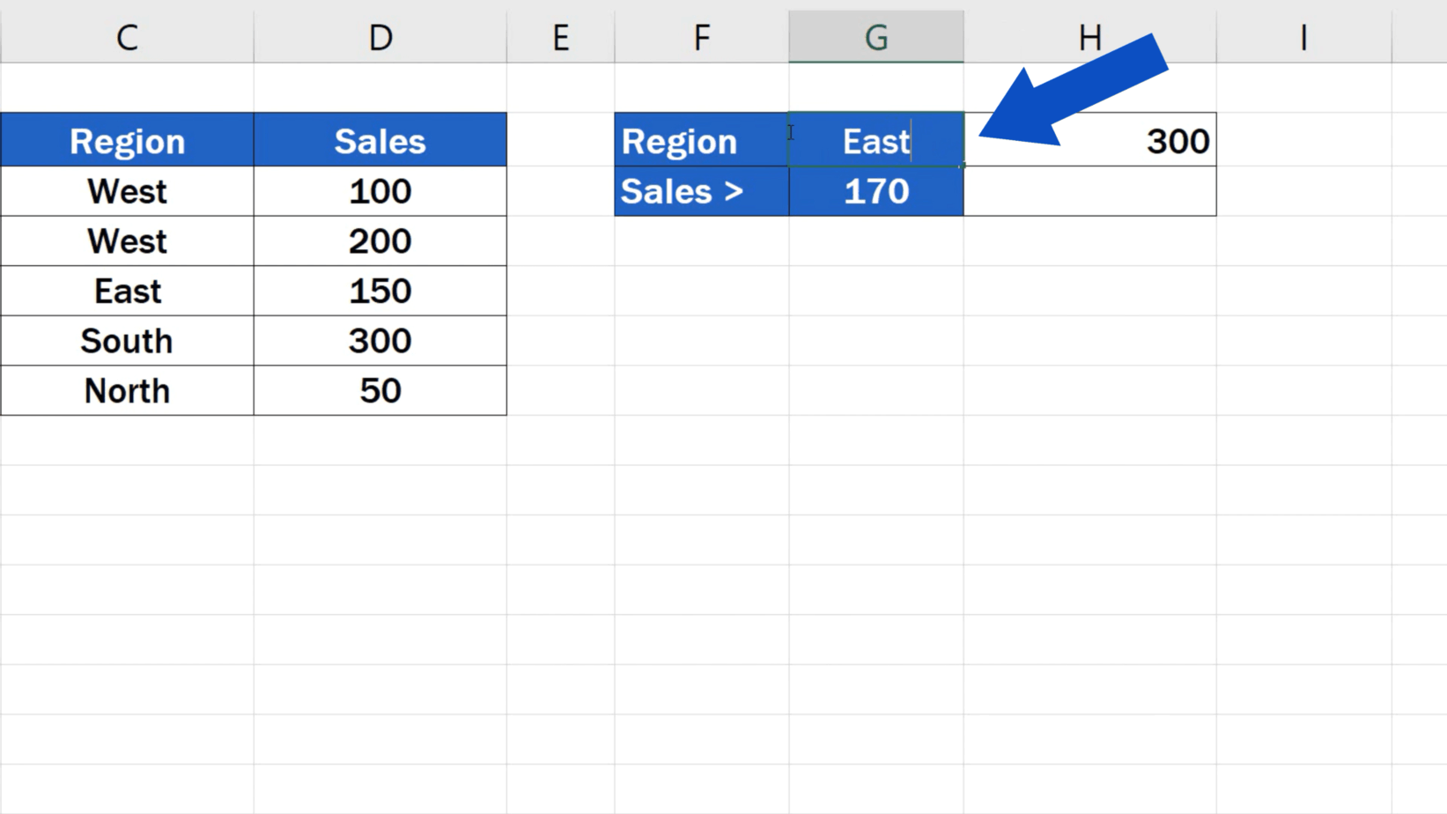Select the cell containing 170

tap(875, 191)
